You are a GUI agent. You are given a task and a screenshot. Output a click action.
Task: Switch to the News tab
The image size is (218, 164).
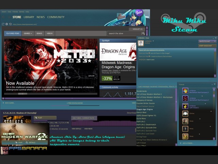(x=41, y=17)
